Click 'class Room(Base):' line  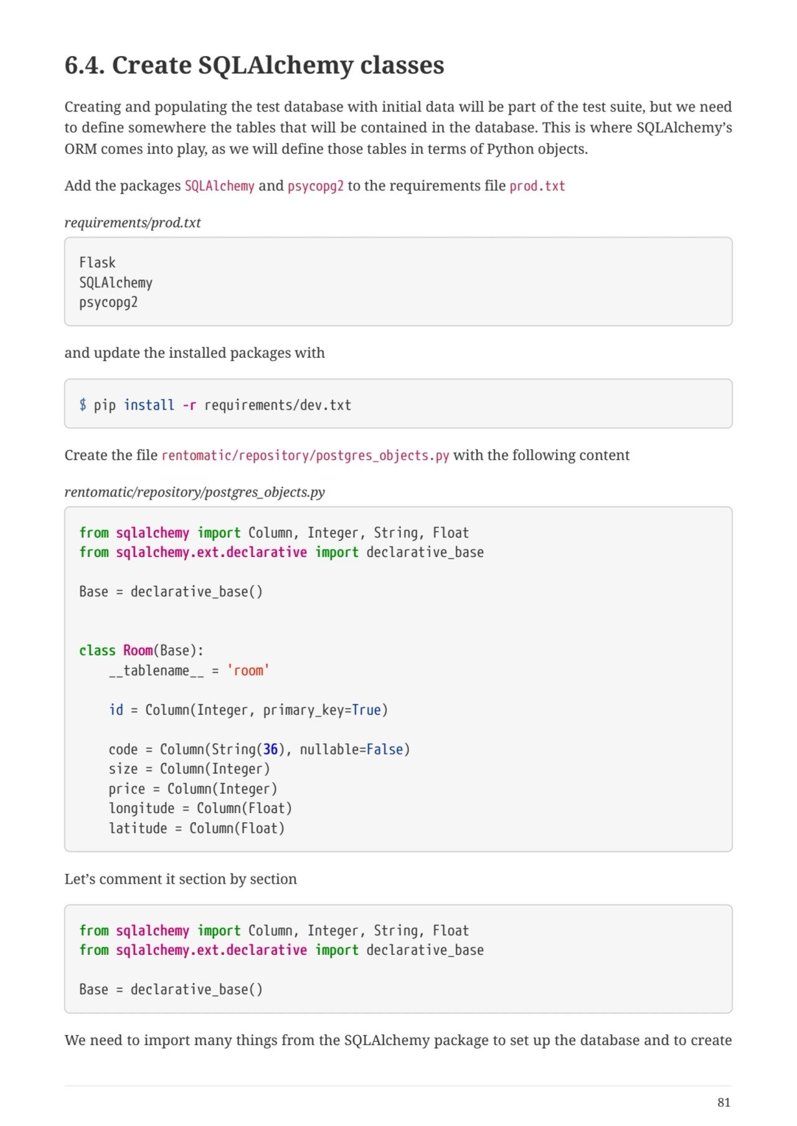(x=141, y=650)
